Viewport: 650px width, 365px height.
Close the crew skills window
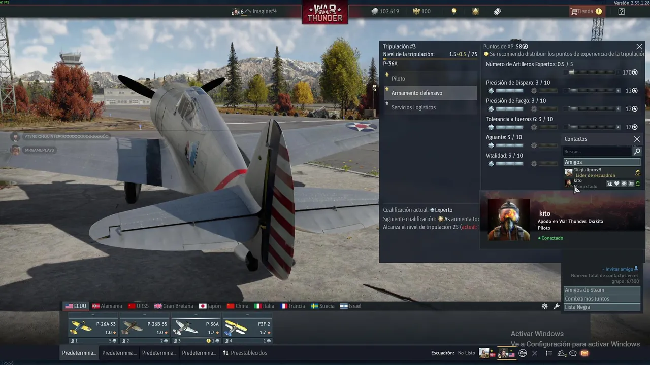coord(639,46)
